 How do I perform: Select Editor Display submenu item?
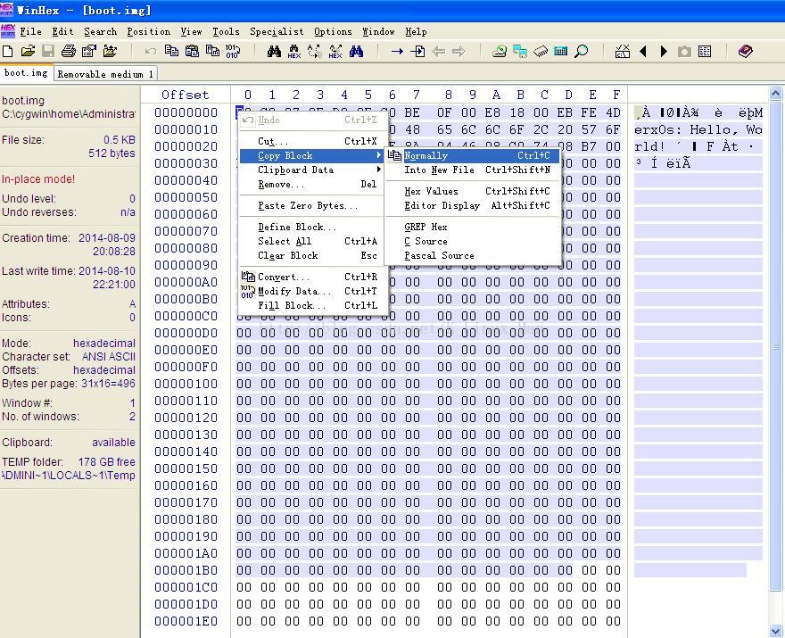click(473, 205)
